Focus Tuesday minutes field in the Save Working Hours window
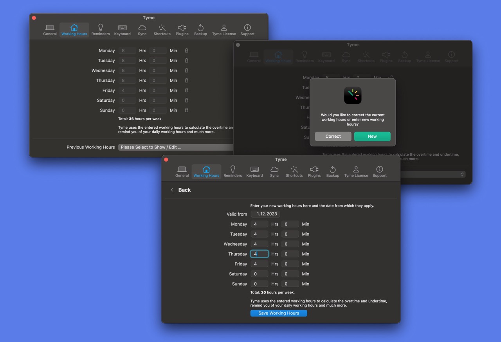 coord(290,234)
